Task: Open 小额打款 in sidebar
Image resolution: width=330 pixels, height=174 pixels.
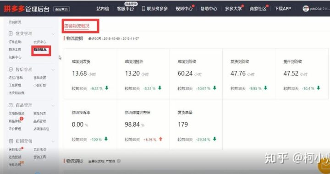Action: click(x=40, y=85)
